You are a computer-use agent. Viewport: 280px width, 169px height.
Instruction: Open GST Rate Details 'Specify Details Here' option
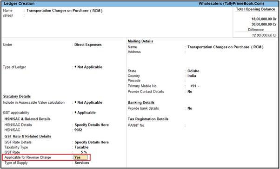(92, 142)
